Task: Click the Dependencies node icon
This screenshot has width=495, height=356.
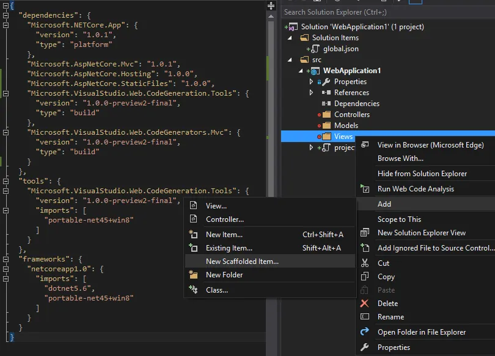Action: click(326, 104)
